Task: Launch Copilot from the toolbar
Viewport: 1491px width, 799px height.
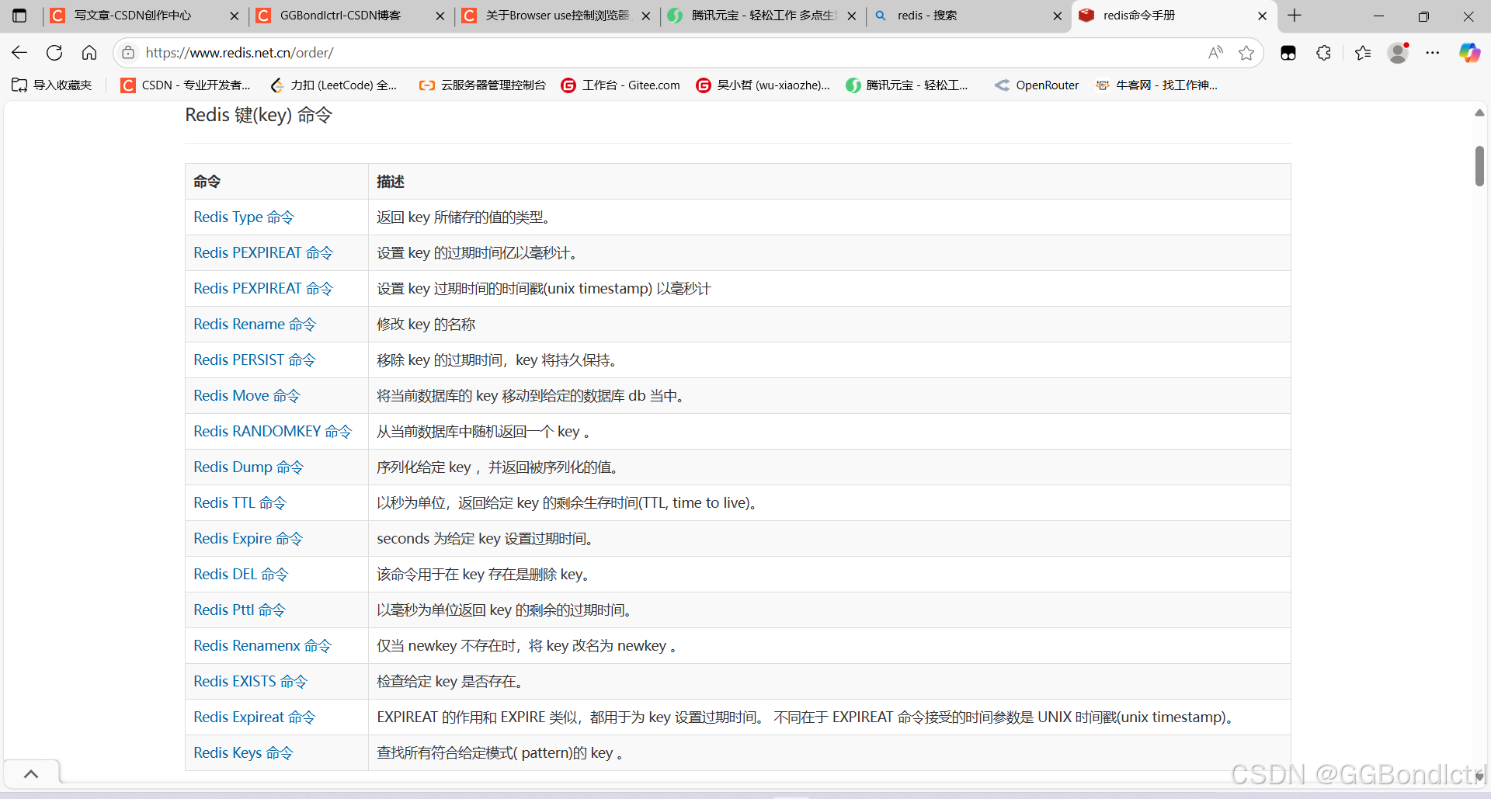Action: pyautogui.click(x=1469, y=53)
